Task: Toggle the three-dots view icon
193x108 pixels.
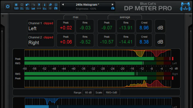Action: (x=39, y=8)
